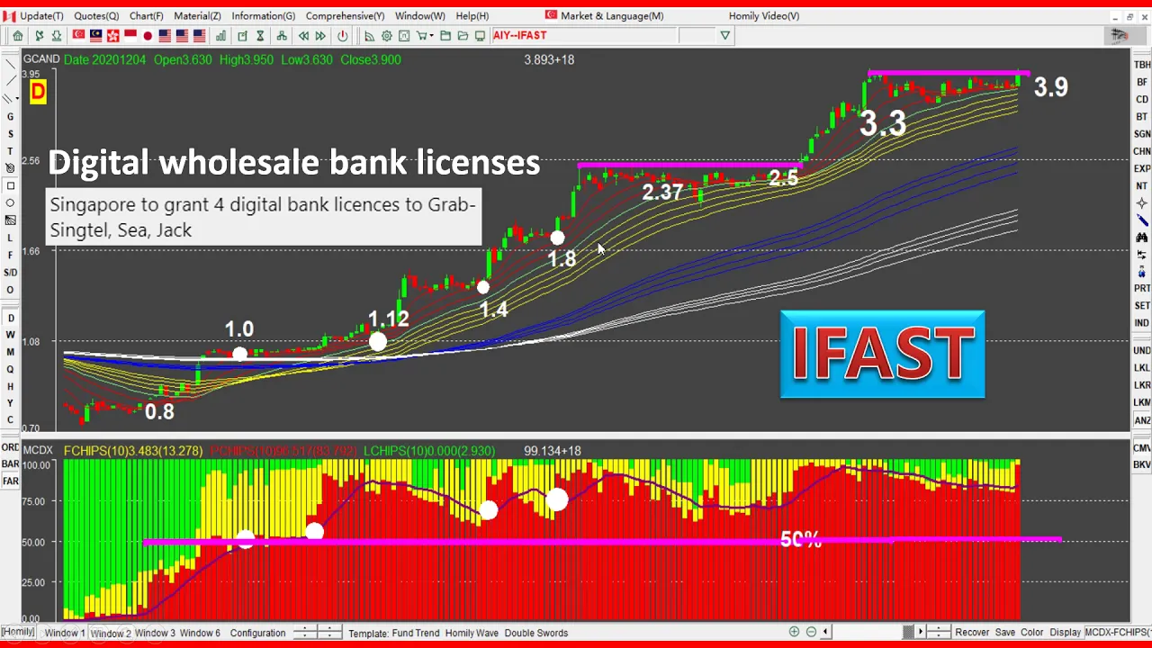Apply the Homily Wave template
Image resolution: width=1152 pixels, height=648 pixels.
tap(472, 633)
